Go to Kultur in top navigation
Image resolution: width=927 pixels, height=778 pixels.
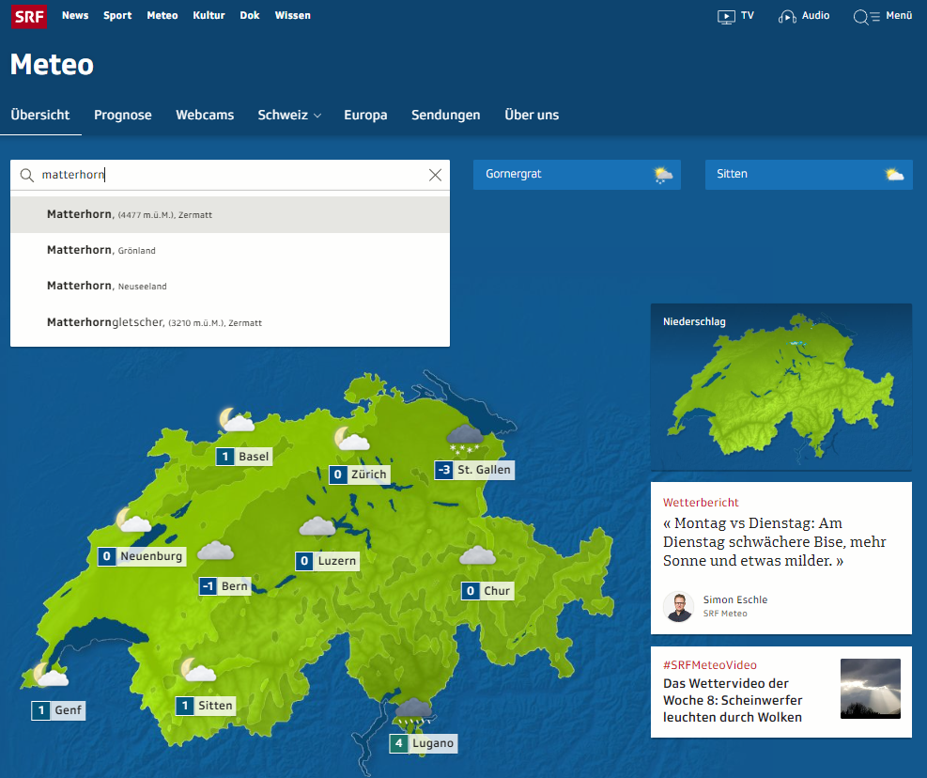[209, 15]
